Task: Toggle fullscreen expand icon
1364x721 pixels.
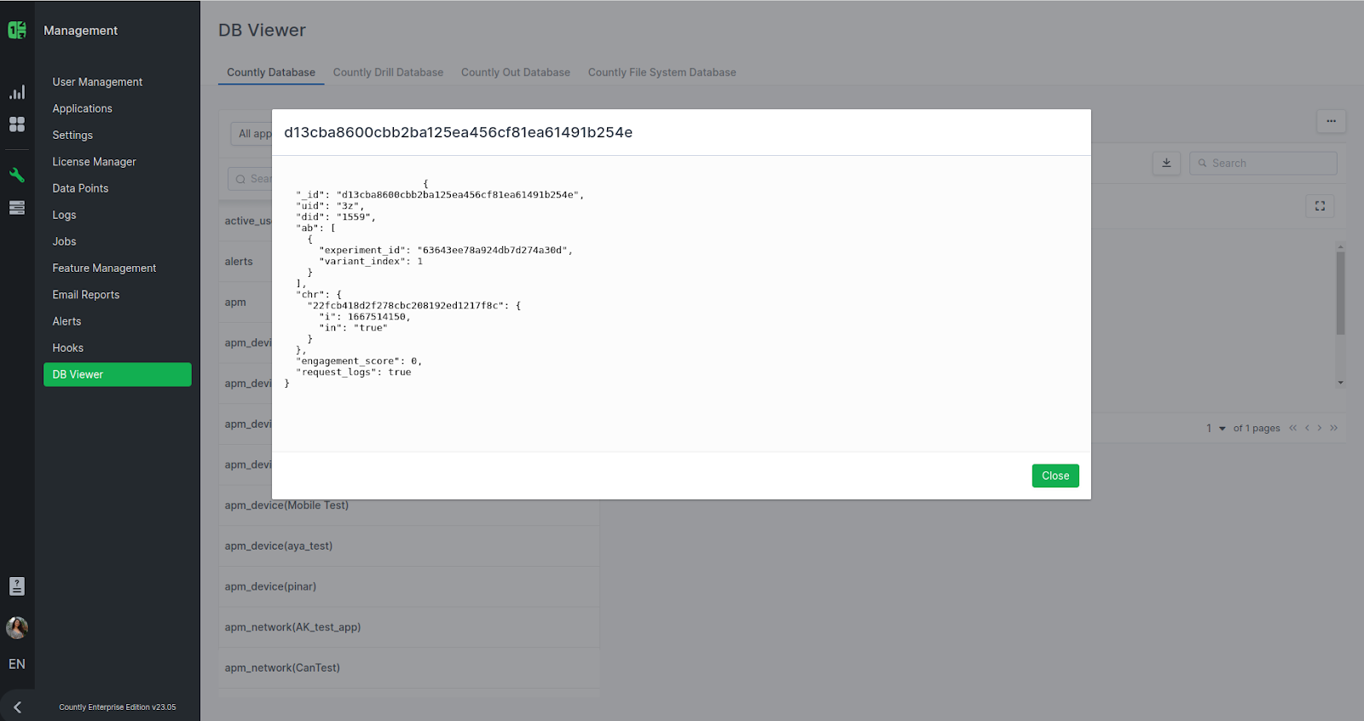Action: point(1320,206)
